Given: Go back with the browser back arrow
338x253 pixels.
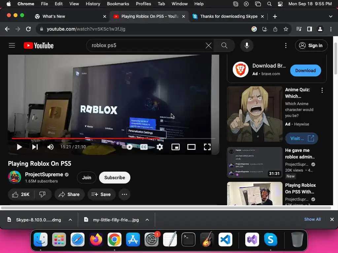Looking at the screenshot, I should pos(7,29).
